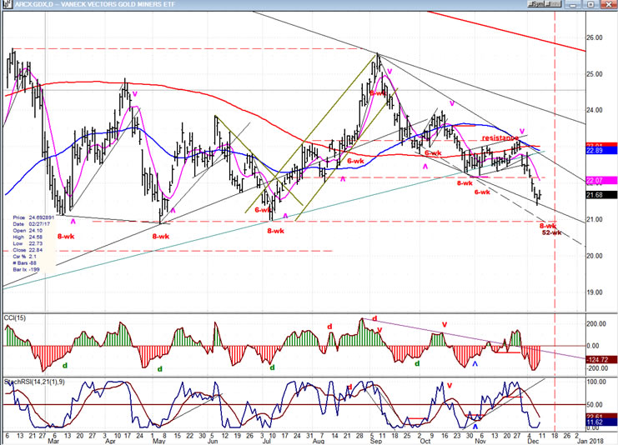This screenshot has height=445, width=618.
Task: Click the Bar Ix -199 data row
Action: pos(27,269)
